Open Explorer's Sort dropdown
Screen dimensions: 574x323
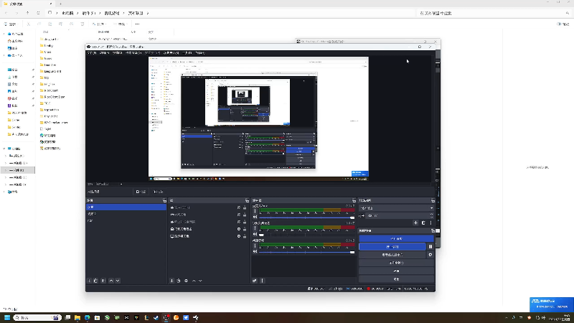tap(99, 24)
